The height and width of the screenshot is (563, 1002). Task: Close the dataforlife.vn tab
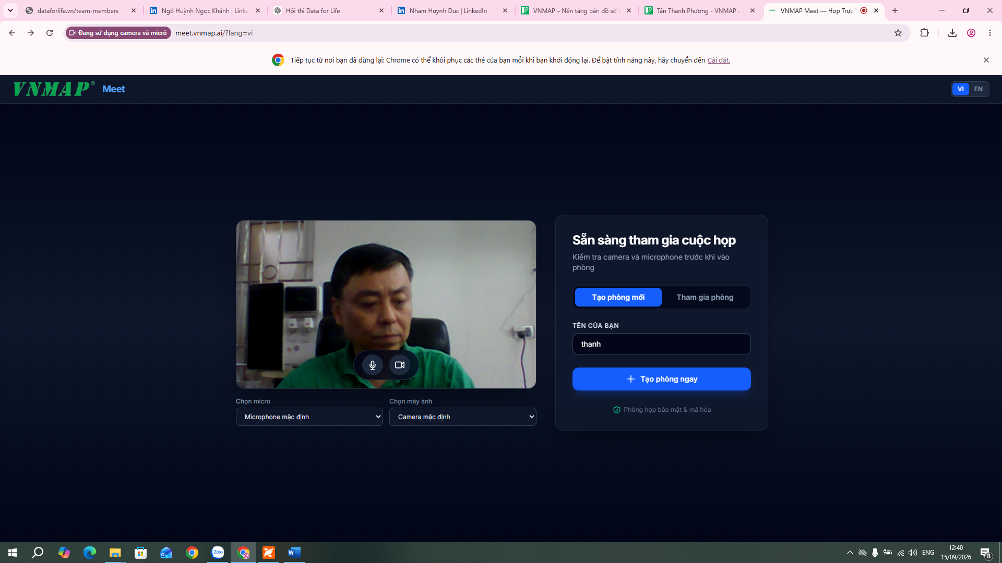pyautogui.click(x=134, y=10)
